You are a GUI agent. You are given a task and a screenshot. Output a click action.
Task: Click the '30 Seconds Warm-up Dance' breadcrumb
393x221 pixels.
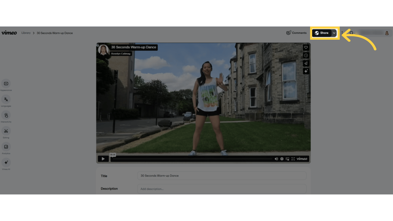point(55,33)
